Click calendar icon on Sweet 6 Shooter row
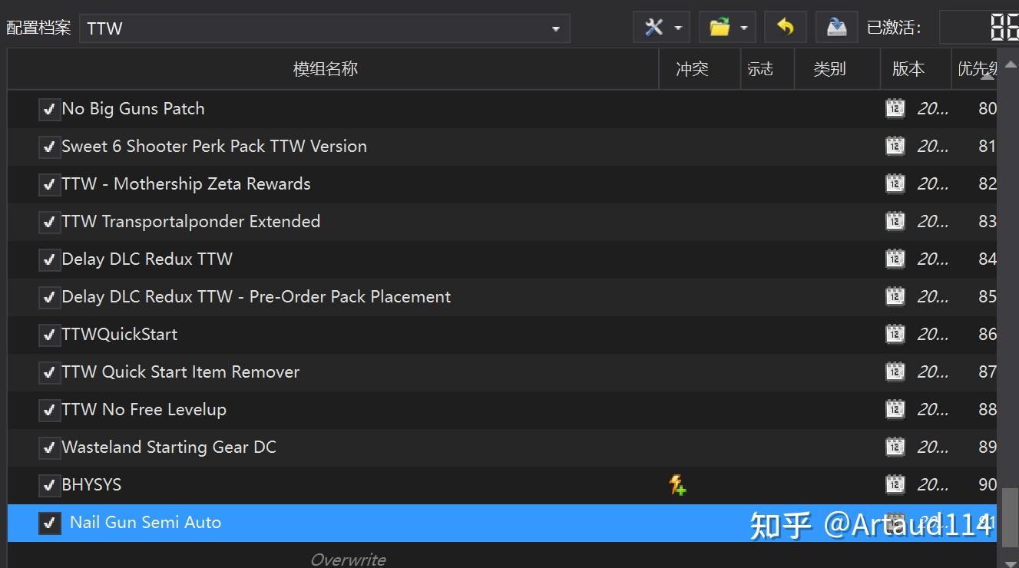The height and width of the screenshot is (568, 1019). tap(895, 146)
